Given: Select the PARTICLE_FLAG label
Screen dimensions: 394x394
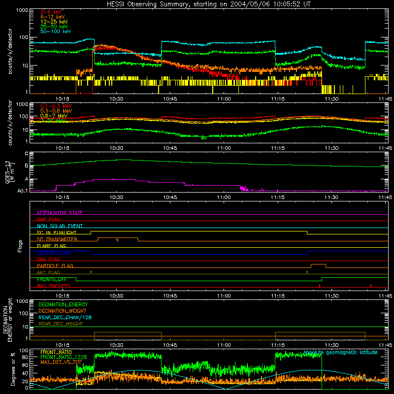Looking at the screenshot, I should (x=55, y=265).
